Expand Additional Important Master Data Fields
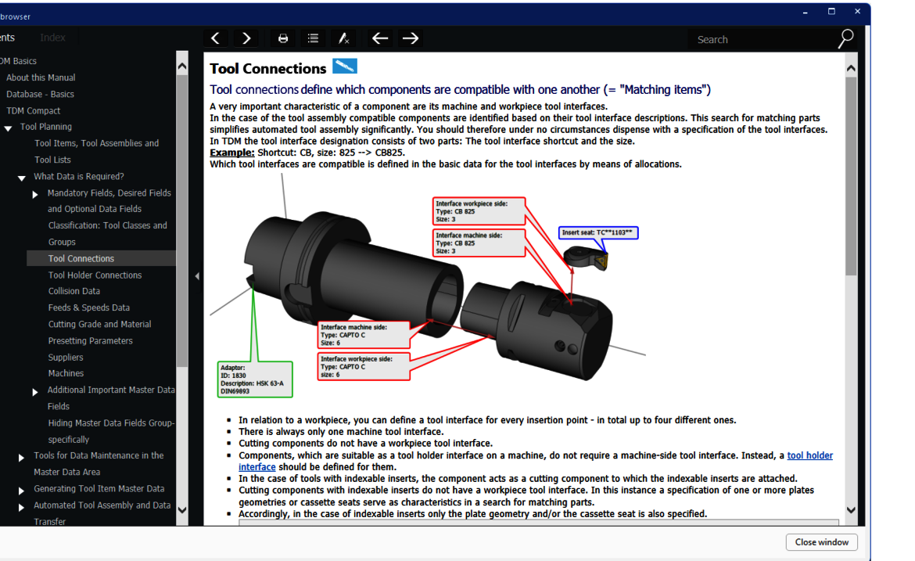Image resolution: width=915 pixels, height=561 pixels. (x=35, y=392)
